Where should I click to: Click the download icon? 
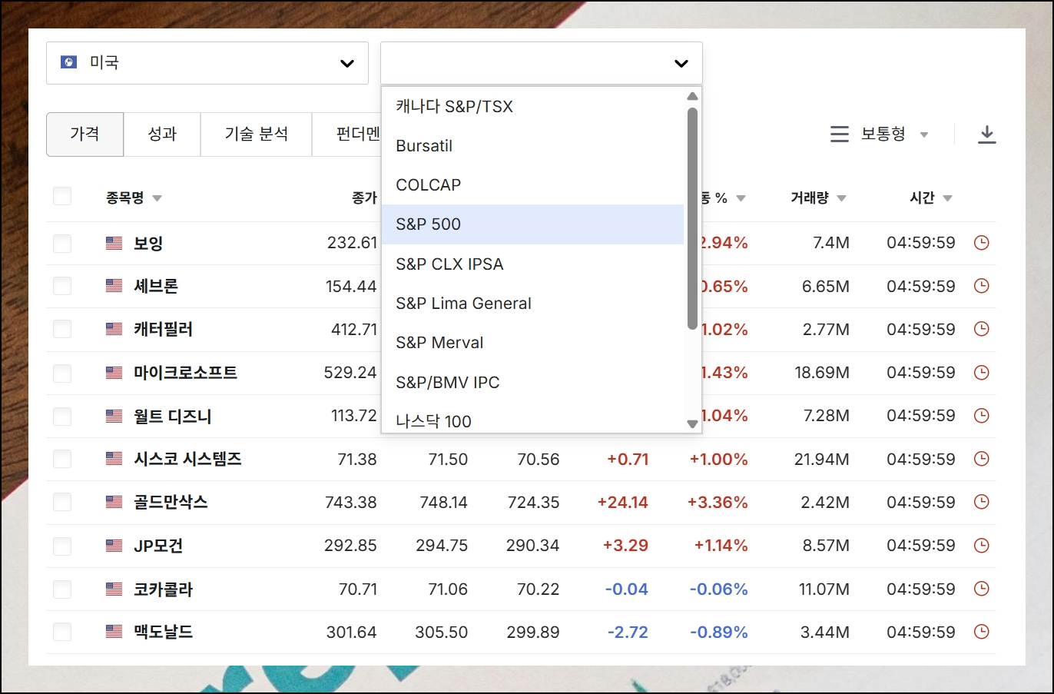tap(987, 134)
